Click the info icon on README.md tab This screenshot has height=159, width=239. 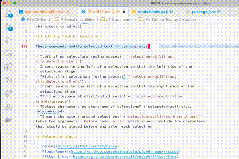(83, 12)
